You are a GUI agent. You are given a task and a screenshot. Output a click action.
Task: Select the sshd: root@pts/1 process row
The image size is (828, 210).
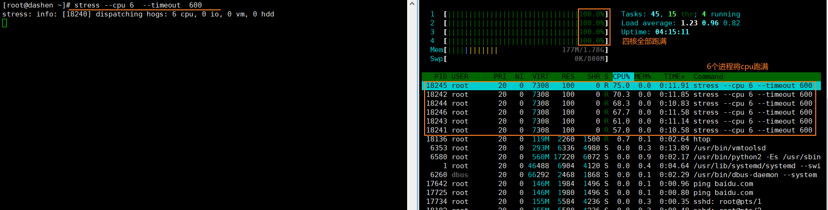(621, 202)
